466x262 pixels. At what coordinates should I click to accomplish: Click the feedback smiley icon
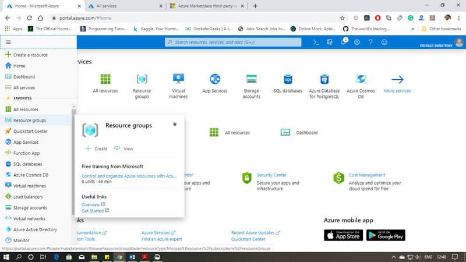(x=384, y=43)
